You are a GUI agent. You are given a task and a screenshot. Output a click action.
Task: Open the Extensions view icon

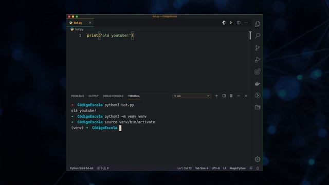pyautogui.click(x=258, y=71)
